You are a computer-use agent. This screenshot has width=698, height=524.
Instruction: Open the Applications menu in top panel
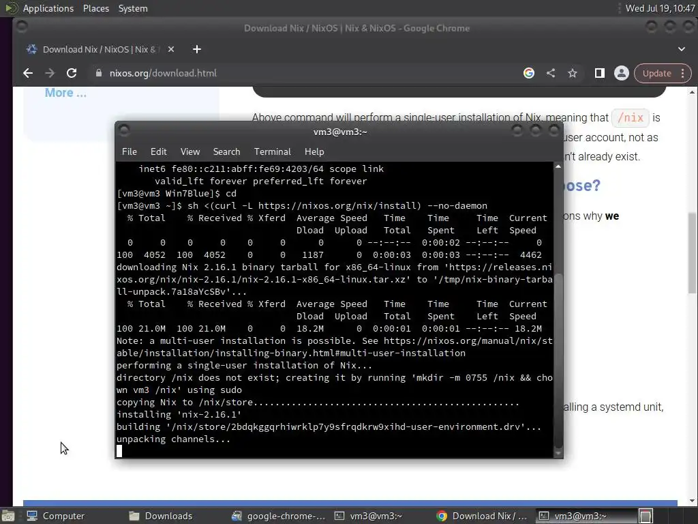click(48, 8)
